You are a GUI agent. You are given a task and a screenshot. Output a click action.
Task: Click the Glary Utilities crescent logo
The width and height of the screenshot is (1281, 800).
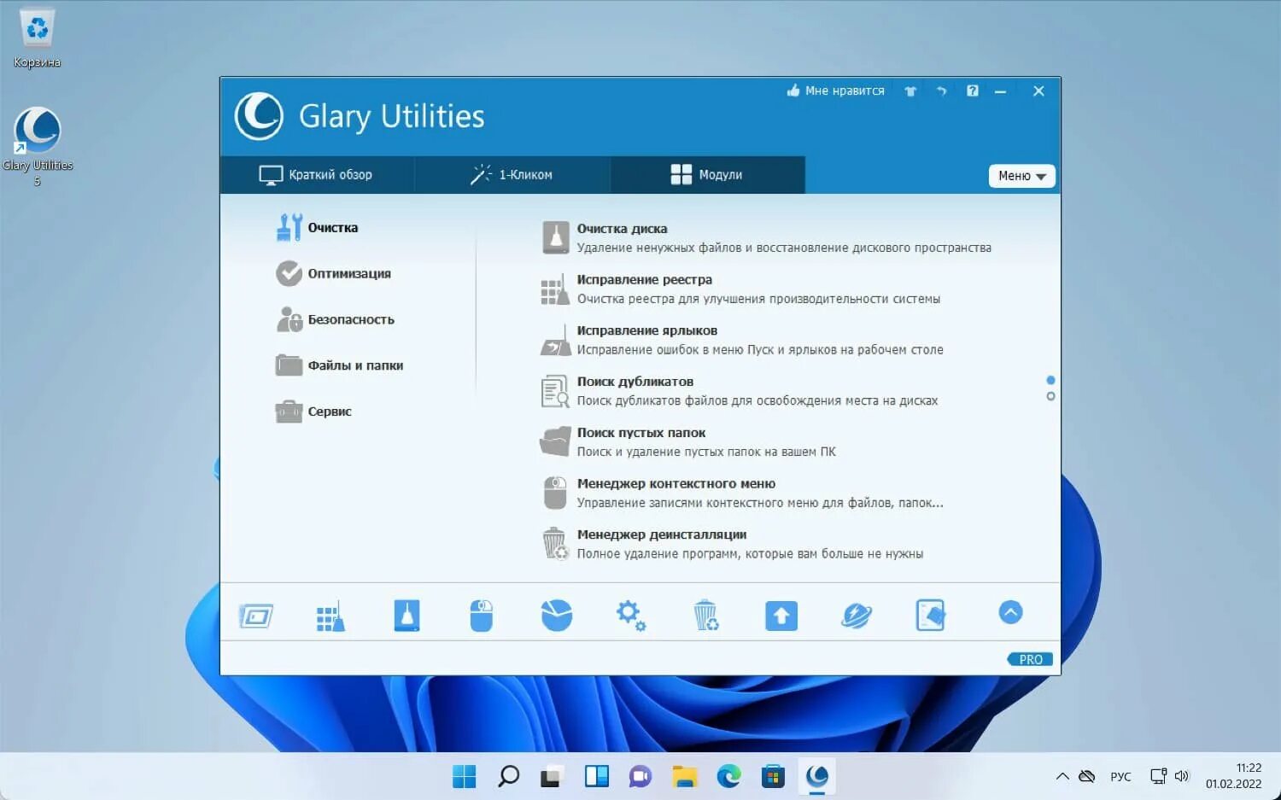point(259,116)
